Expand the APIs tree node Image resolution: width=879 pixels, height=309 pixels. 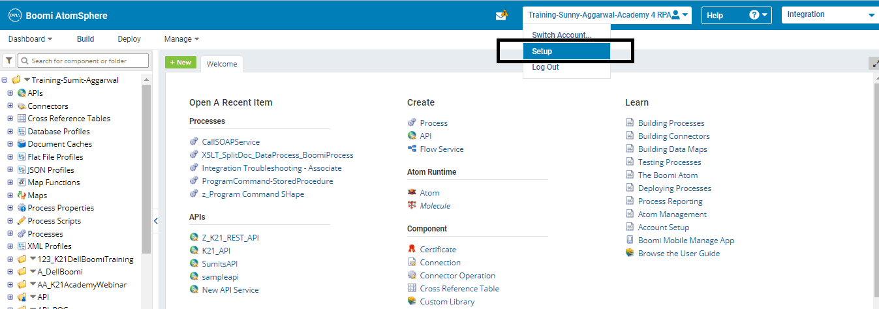[x=10, y=93]
